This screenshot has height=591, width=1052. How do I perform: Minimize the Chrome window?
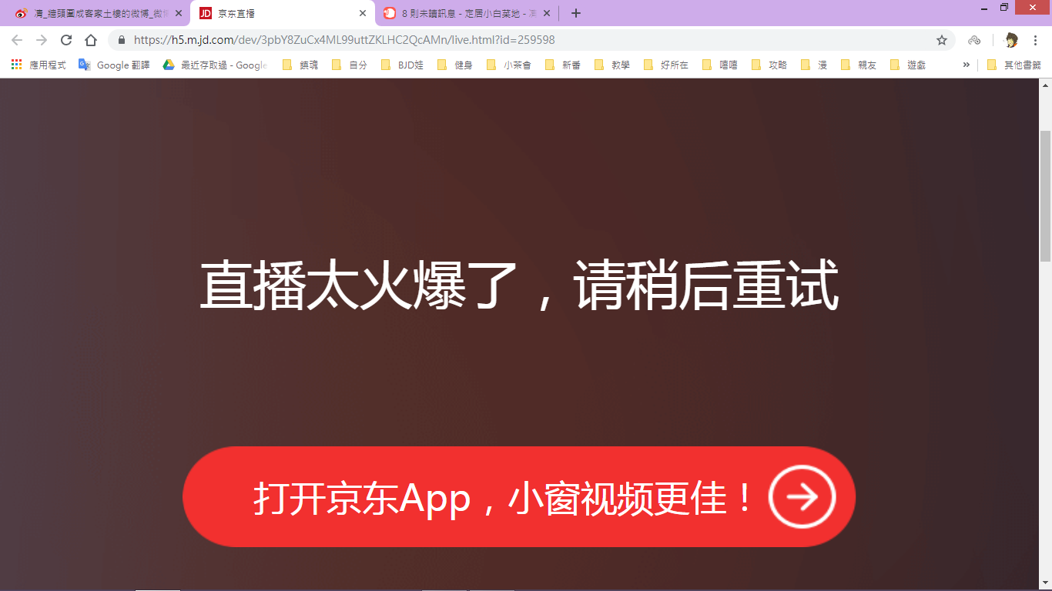(x=985, y=7)
